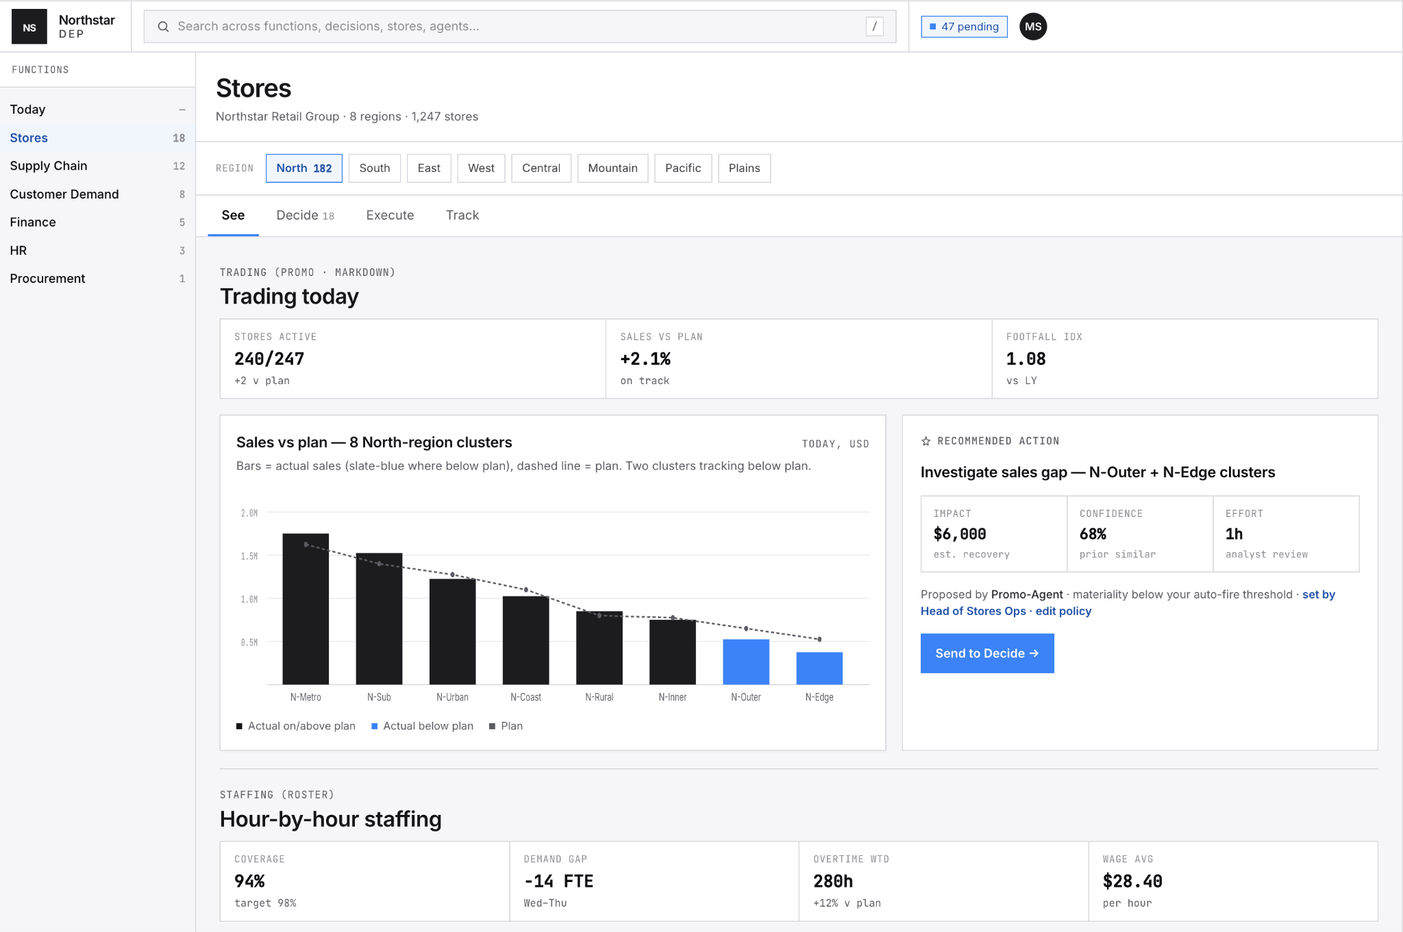Image resolution: width=1403 pixels, height=932 pixels.
Task: Open the Track tab
Action: [462, 215]
